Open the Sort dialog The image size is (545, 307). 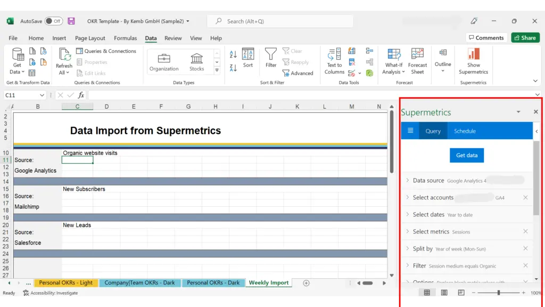tap(248, 58)
